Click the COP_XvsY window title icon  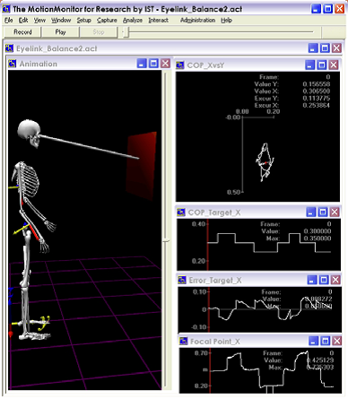(179, 65)
